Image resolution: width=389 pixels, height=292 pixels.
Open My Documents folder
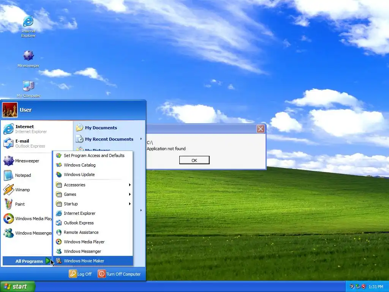[109, 128]
